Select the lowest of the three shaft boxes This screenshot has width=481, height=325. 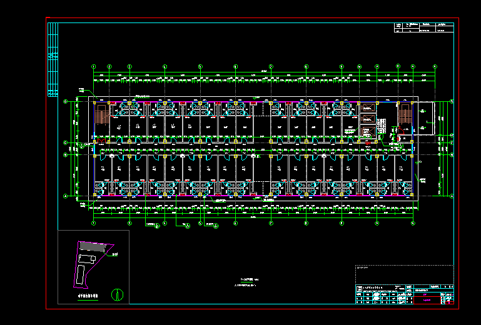368,131
